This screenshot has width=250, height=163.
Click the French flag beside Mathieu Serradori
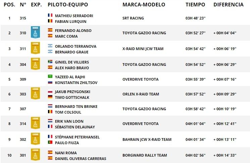coord(50,15)
